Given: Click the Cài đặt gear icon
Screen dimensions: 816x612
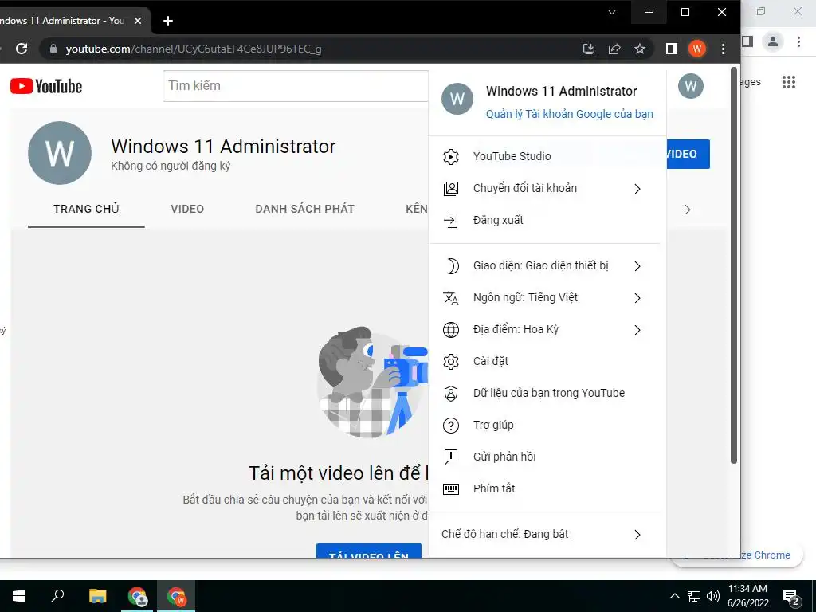Looking at the screenshot, I should (x=451, y=361).
